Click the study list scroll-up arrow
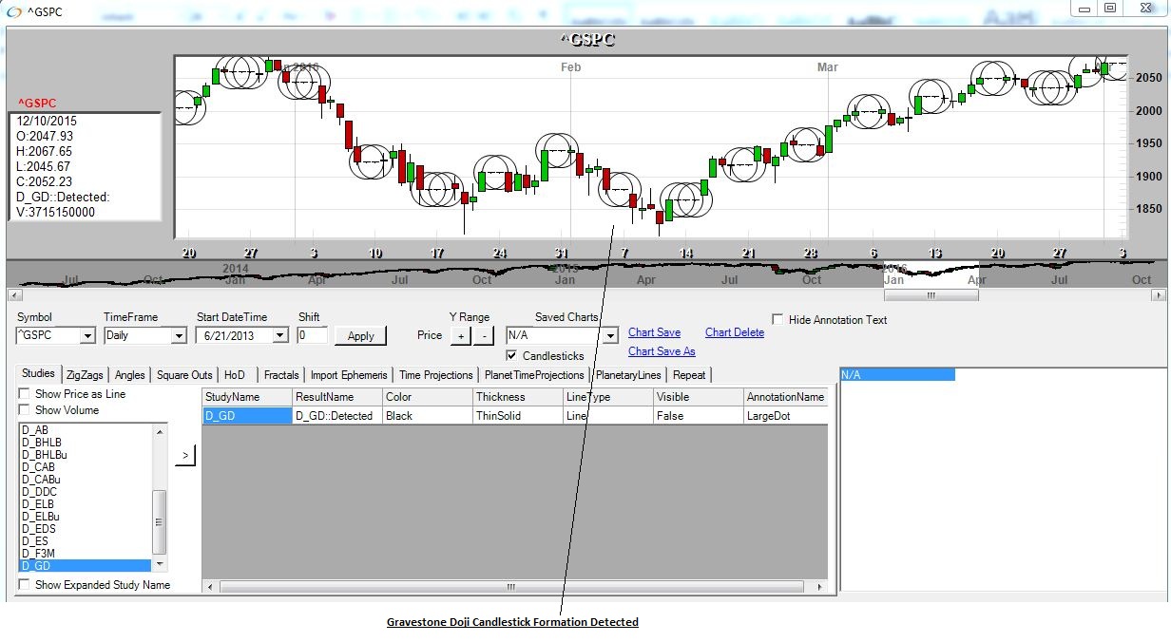The width and height of the screenshot is (1171, 642). pos(159,429)
